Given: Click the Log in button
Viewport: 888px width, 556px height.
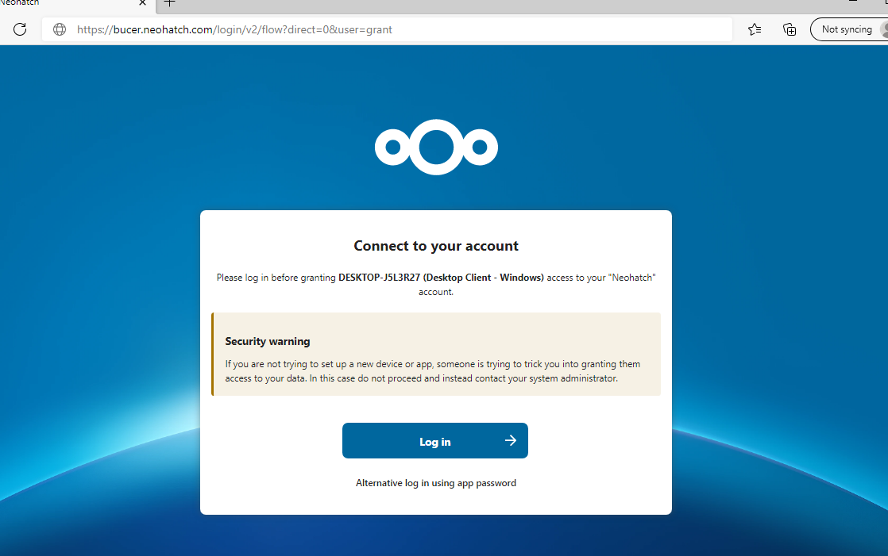Looking at the screenshot, I should pos(435,441).
